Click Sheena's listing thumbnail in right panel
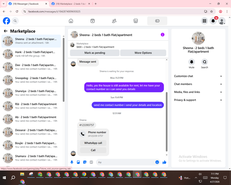Viewport: 231px width, 185px height. coord(198,38)
